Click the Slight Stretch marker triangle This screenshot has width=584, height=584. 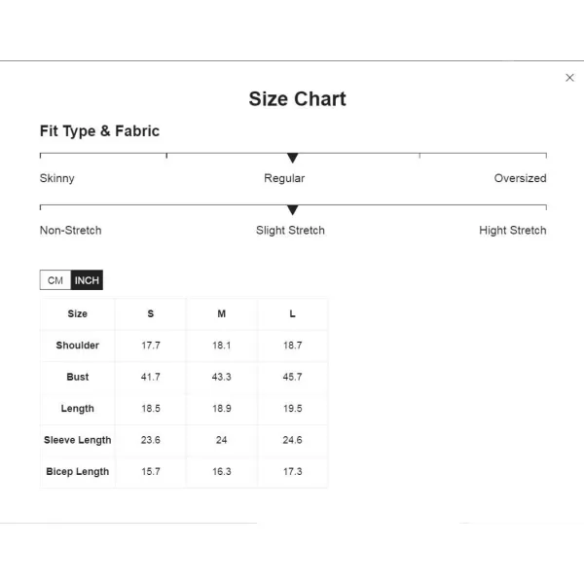(x=293, y=209)
